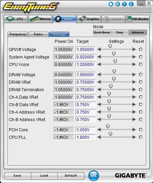Screen dimensions: 153x183
Task: Increase DRAM Termination with right arrow
Action: (134, 89)
